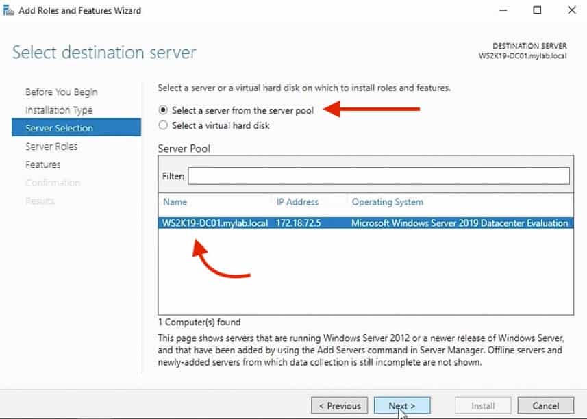Jump to the Features step
Image resolution: width=587 pixels, height=419 pixels.
tap(42, 164)
